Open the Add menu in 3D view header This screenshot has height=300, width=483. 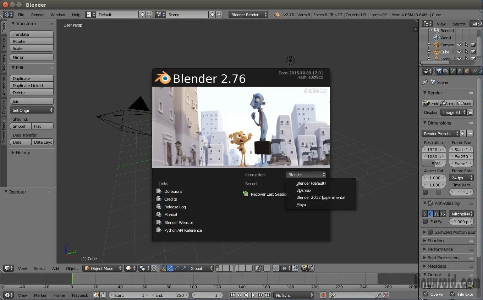point(56,268)
